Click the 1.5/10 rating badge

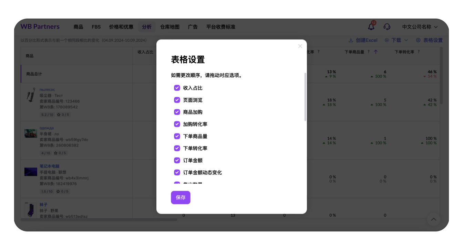(47, 191)
